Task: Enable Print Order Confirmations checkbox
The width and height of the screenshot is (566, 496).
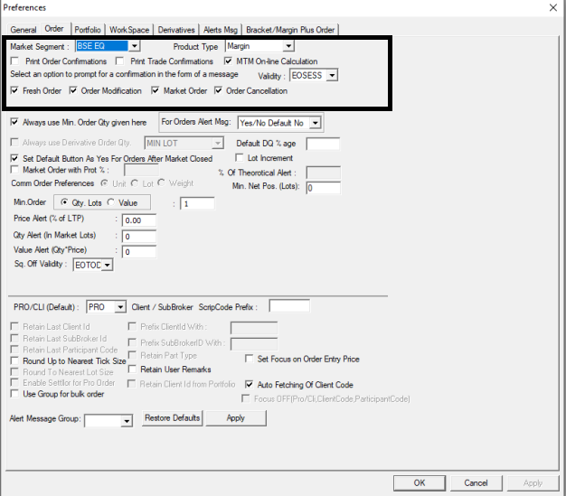Action: (16, 61)
